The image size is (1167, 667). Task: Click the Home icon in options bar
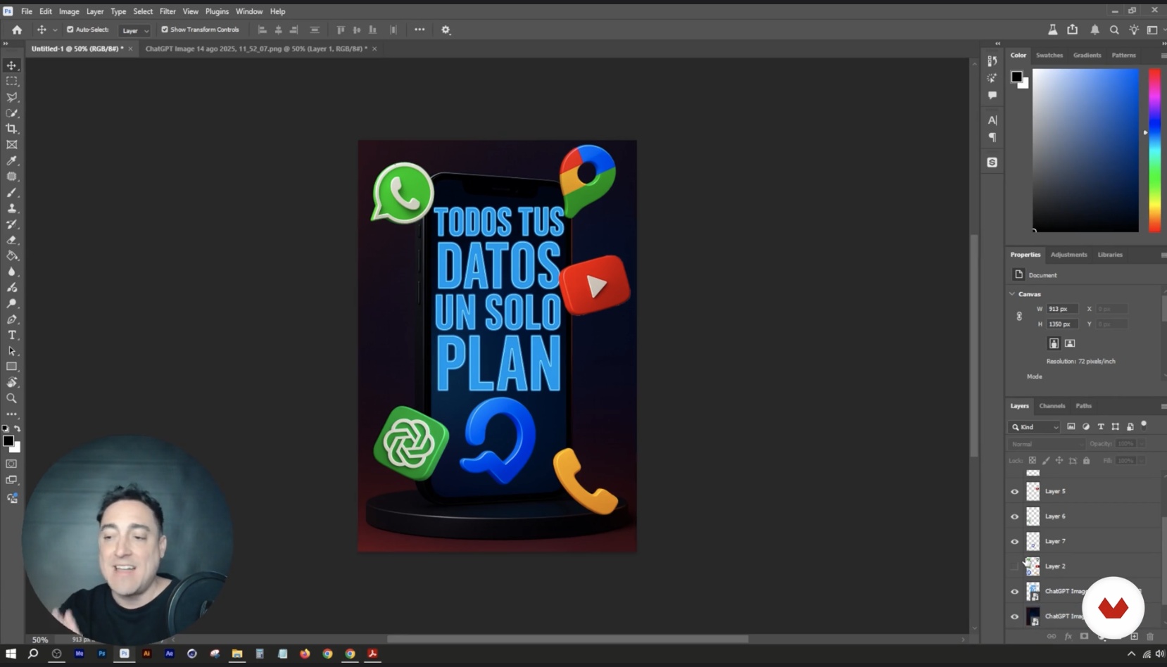point(17,30)
